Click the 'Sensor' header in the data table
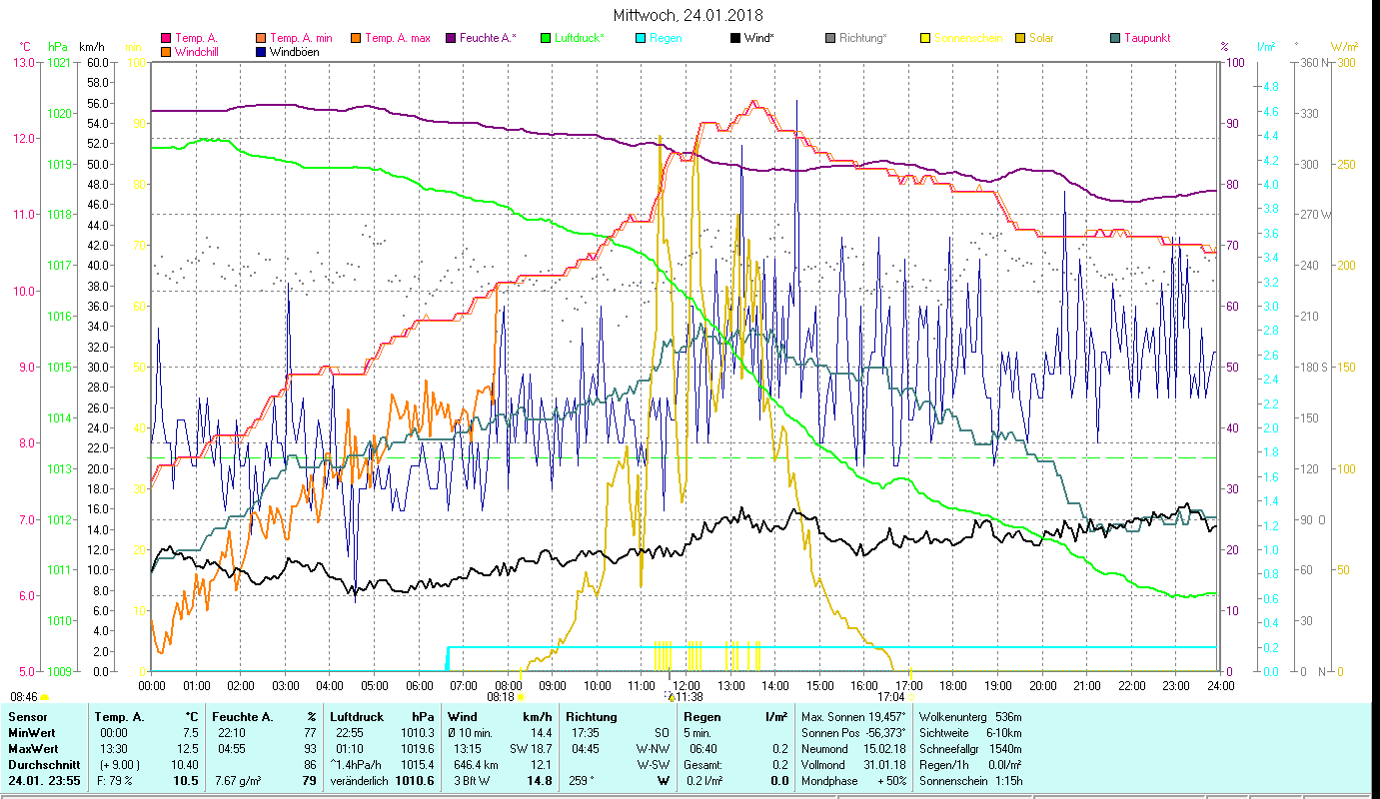The height and width of the screenshot is (799, 1380). [27, 717]
